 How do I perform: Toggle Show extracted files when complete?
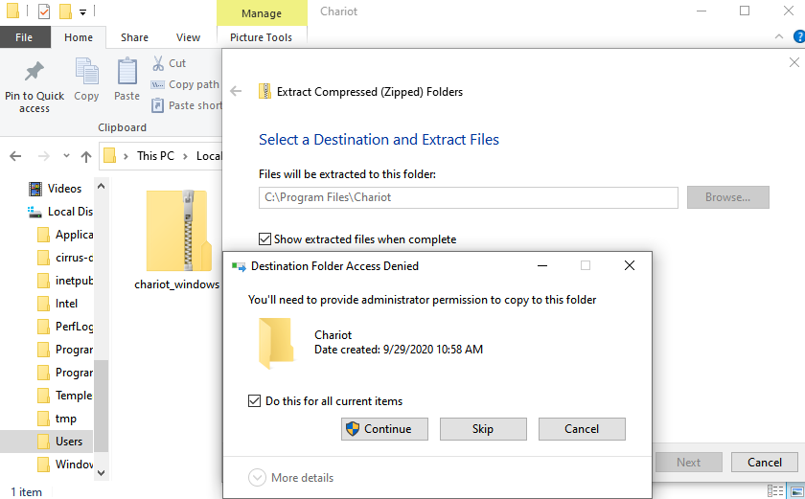pyautogui.click(x=264, y=239)
